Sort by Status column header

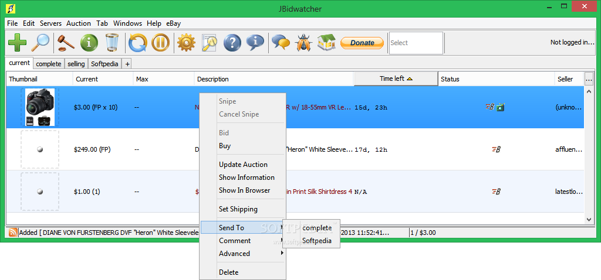497,79
